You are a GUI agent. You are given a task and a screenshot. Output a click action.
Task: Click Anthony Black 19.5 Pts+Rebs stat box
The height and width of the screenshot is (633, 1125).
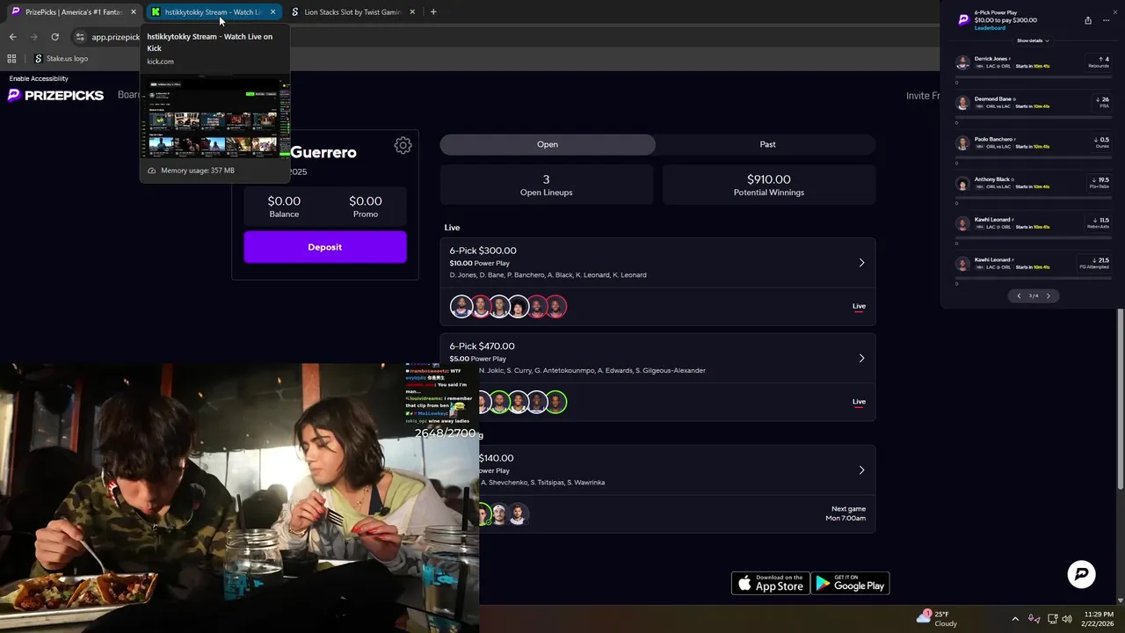click(1100, 184)
